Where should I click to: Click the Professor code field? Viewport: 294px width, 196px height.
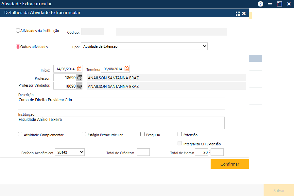tap(65, 77)
